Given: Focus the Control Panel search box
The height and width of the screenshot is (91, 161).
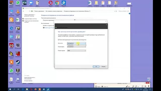Looking at the screenshot, I should pyautogui.click(x=124, y=11).
